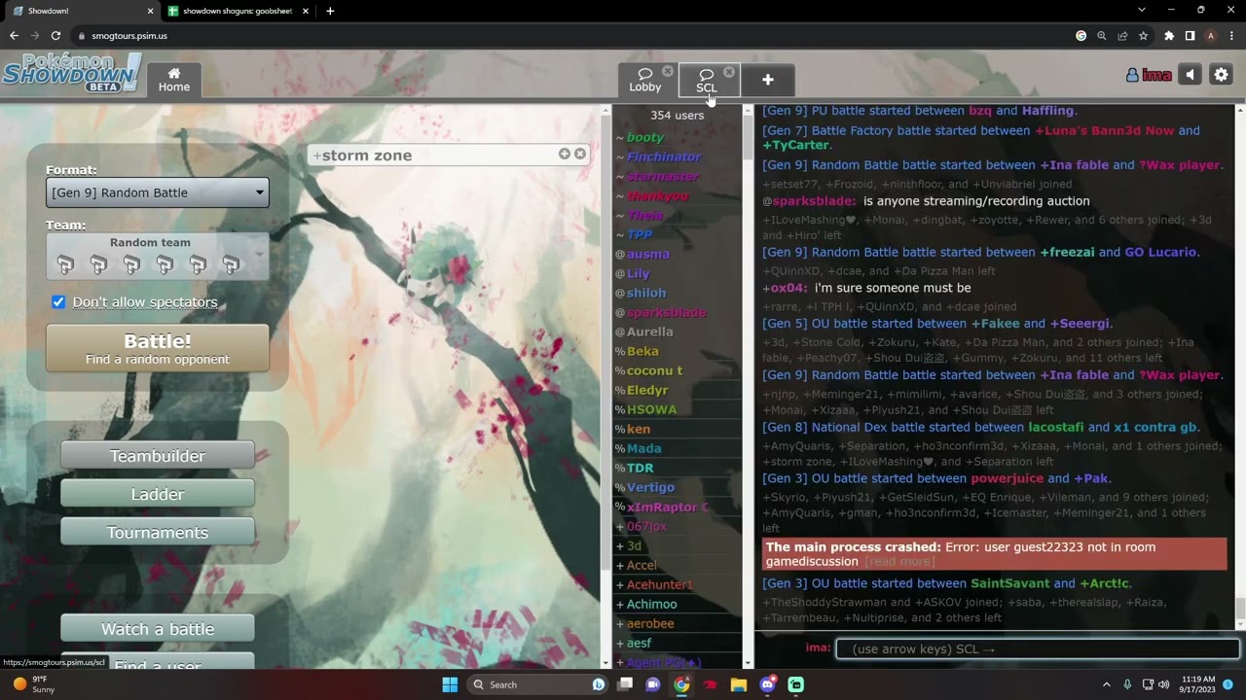Screen dimensions: 1246x700
Task: Go back in the browser
Action: pyautogui.click(x=14, y=36)
